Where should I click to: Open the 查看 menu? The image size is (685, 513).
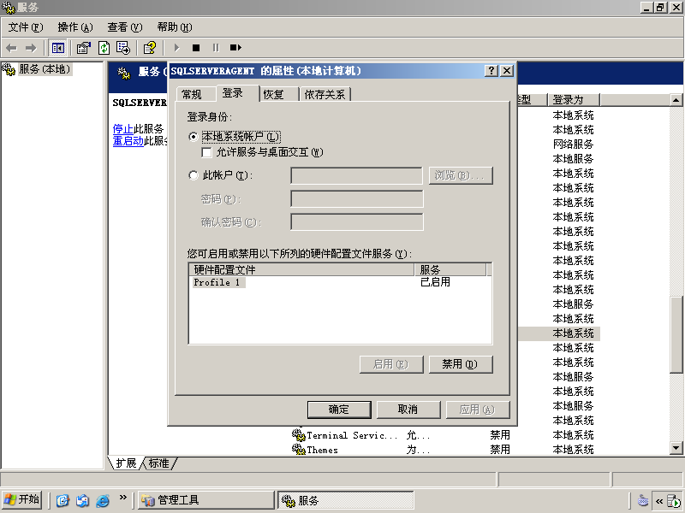(125, 27)
